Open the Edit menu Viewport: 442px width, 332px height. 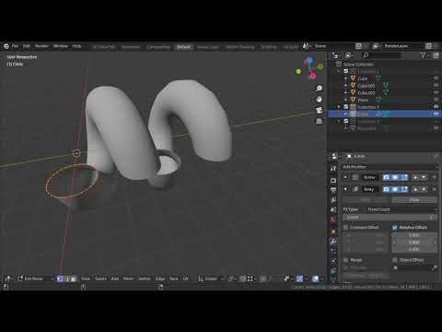pyautogui.click(x=27, y=46)
